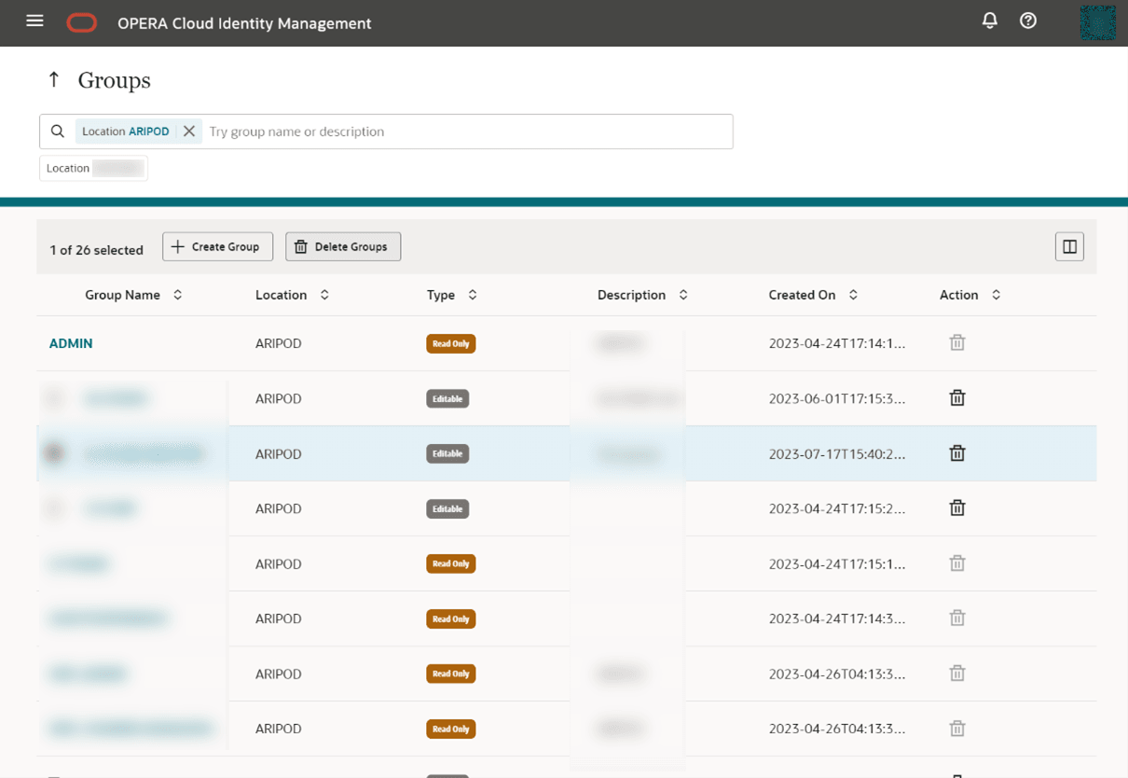
Task: Select the Location suggestion chip below search
Action: point(93,168)
